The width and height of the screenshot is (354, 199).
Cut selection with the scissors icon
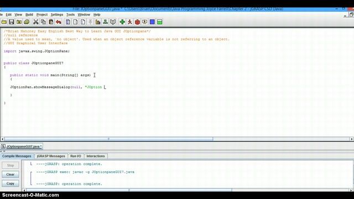pos(35,22)
